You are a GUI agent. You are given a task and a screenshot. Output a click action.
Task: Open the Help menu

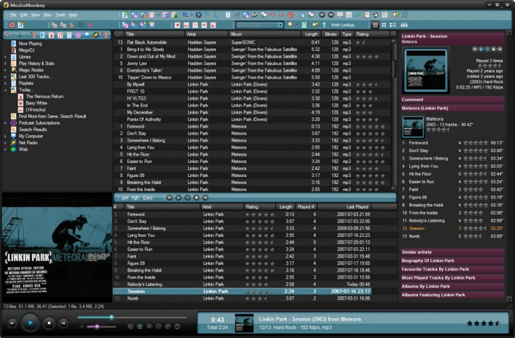(x=73, y=15)
